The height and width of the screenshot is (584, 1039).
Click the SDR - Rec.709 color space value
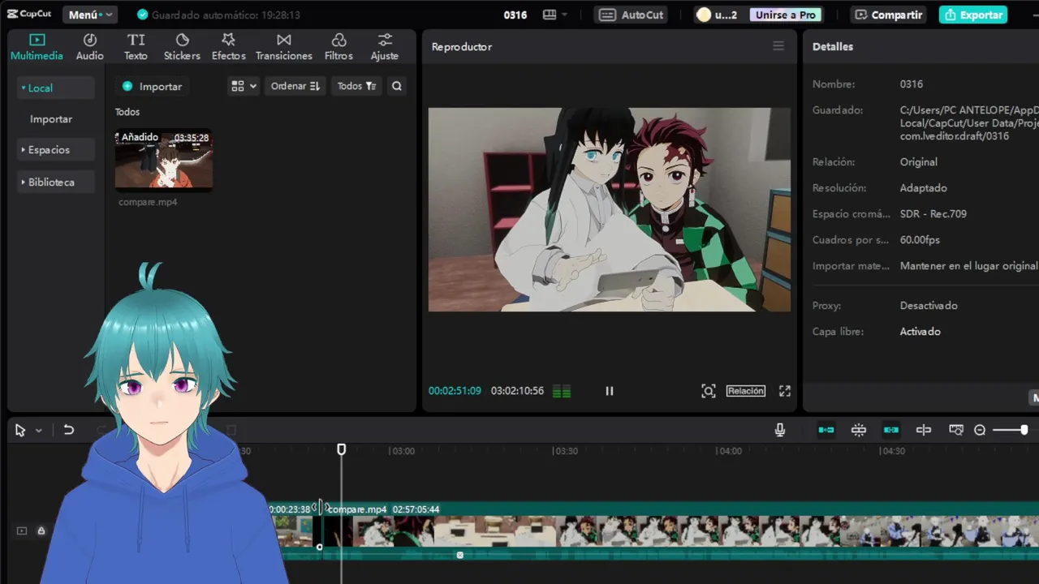coord(933,214)
